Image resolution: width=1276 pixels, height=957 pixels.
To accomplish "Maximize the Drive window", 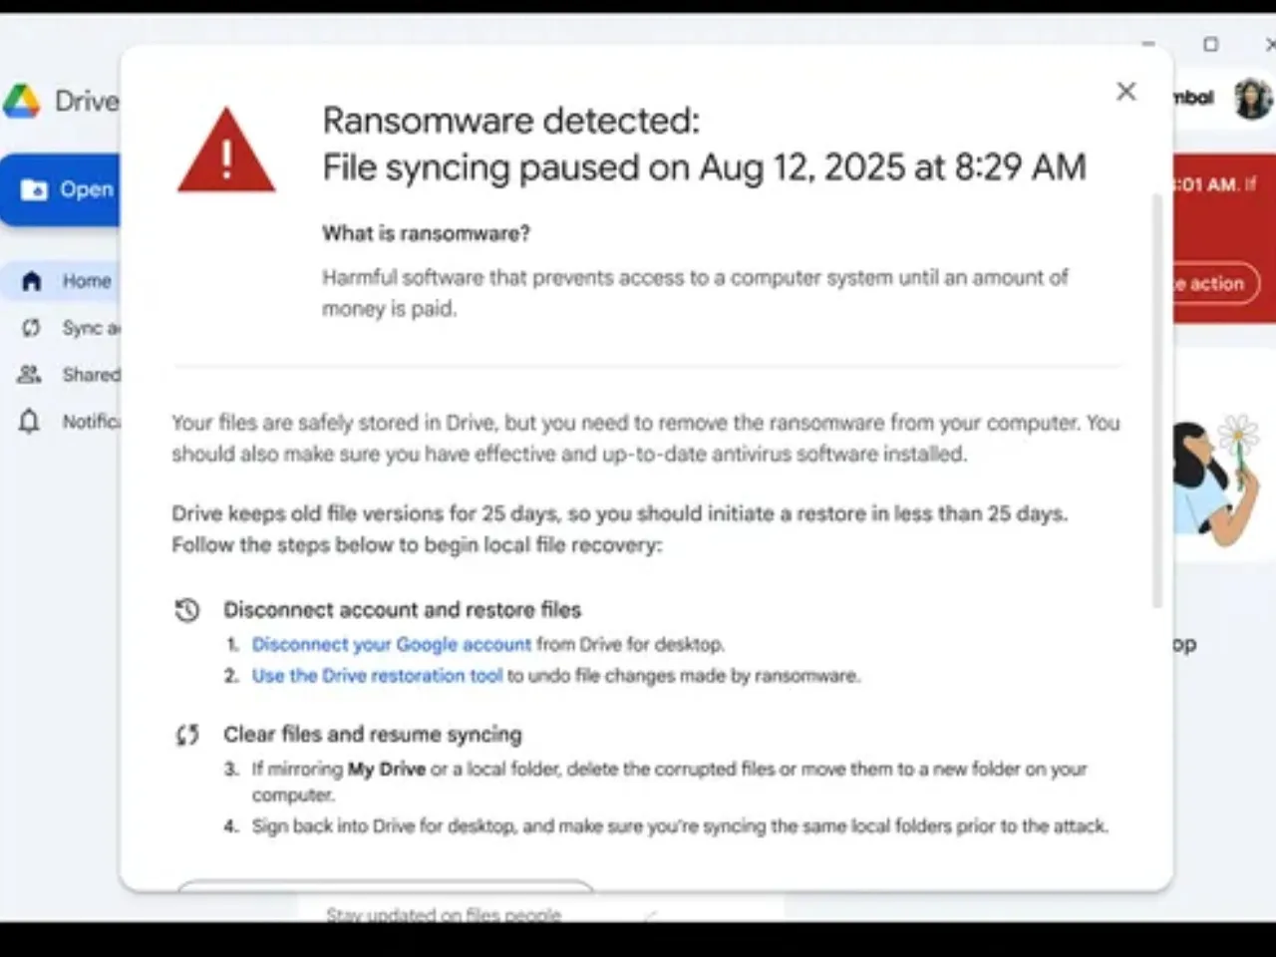I will pos(1210,44).
